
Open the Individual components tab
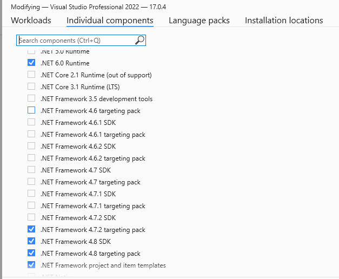coord(110,21)
